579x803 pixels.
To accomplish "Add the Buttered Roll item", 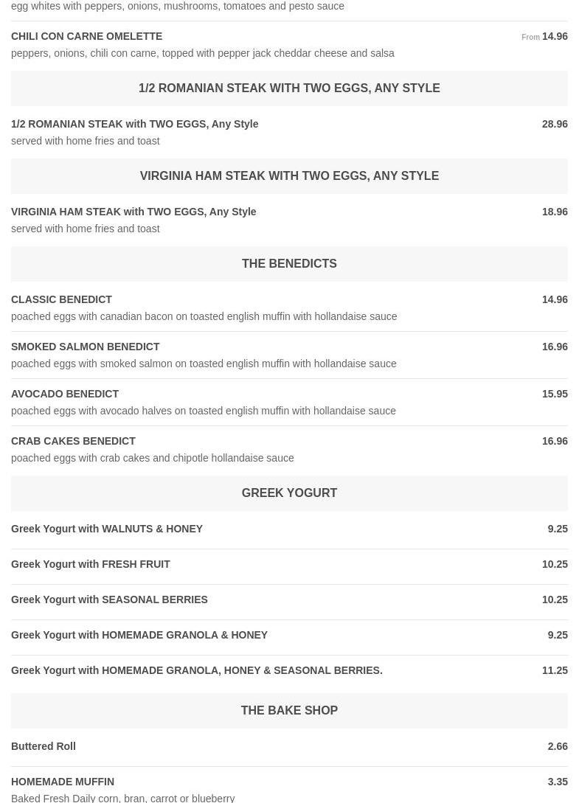I will (x=44, y=746).
